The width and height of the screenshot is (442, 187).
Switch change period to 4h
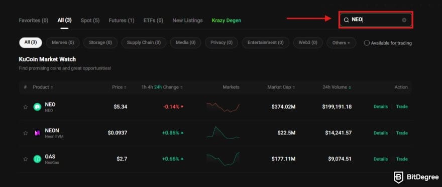coord(150,87)
